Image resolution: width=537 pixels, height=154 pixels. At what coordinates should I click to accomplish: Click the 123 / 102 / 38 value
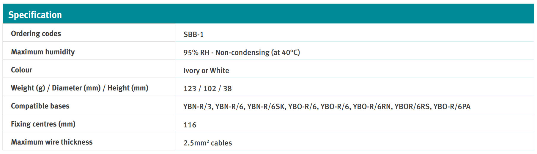(207, 89)
